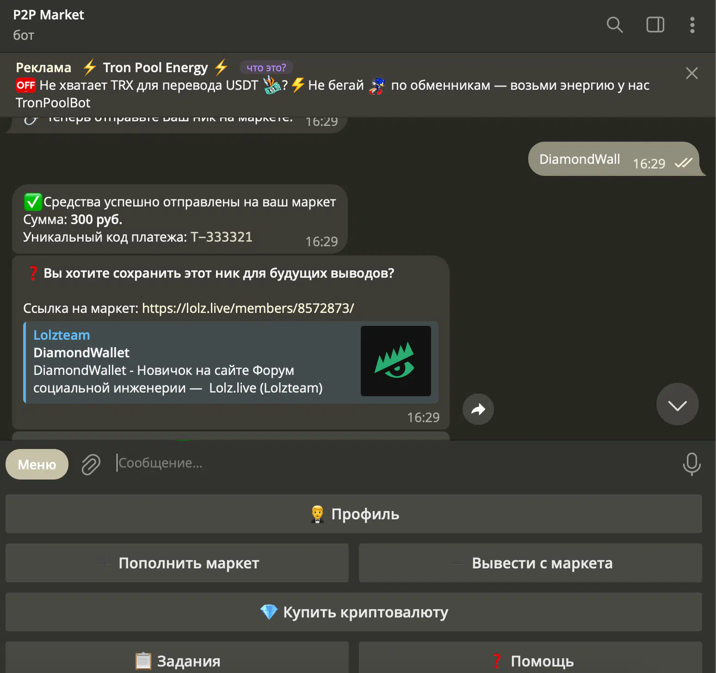Click the 'что это?' ad label
716x673 pixels.
[266, 68]
